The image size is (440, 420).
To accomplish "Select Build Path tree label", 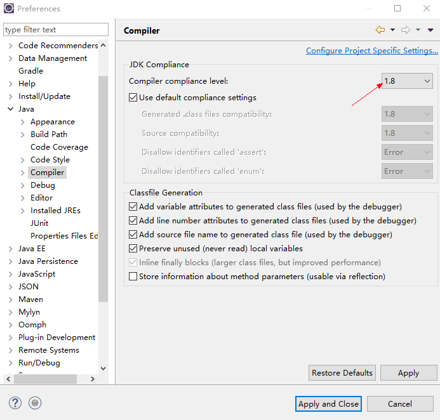I will pyautogui.click(x=49, y=135).
